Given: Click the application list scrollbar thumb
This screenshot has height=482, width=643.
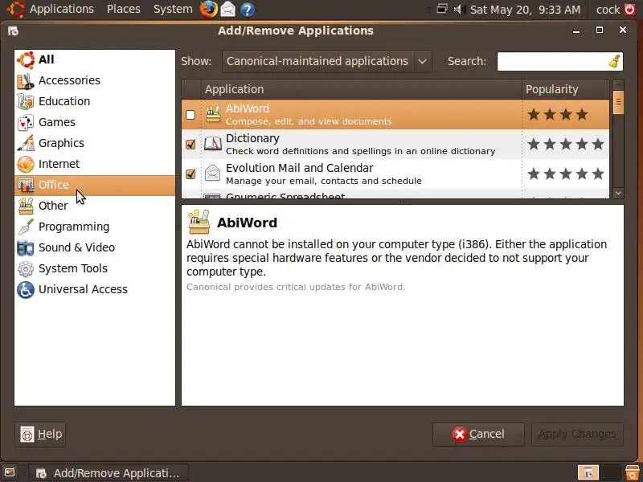Looking at the screenshot, I should click(x=618, y=103).
